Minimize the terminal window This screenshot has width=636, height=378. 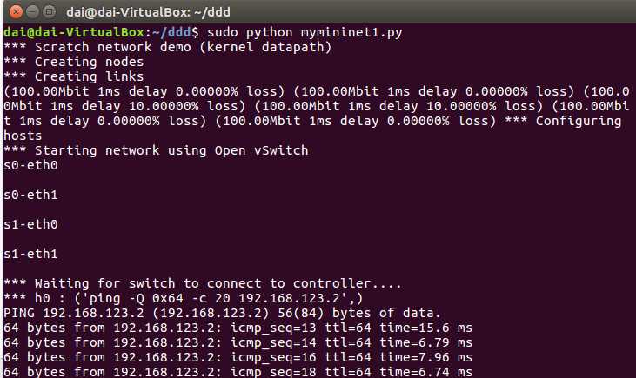point(32,12)
